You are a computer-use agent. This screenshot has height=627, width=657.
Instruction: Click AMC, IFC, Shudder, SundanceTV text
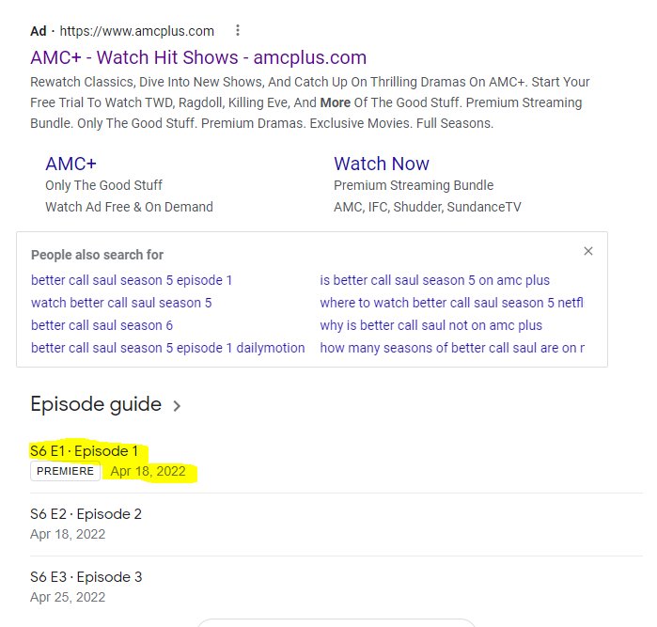(x=428, y=207)
